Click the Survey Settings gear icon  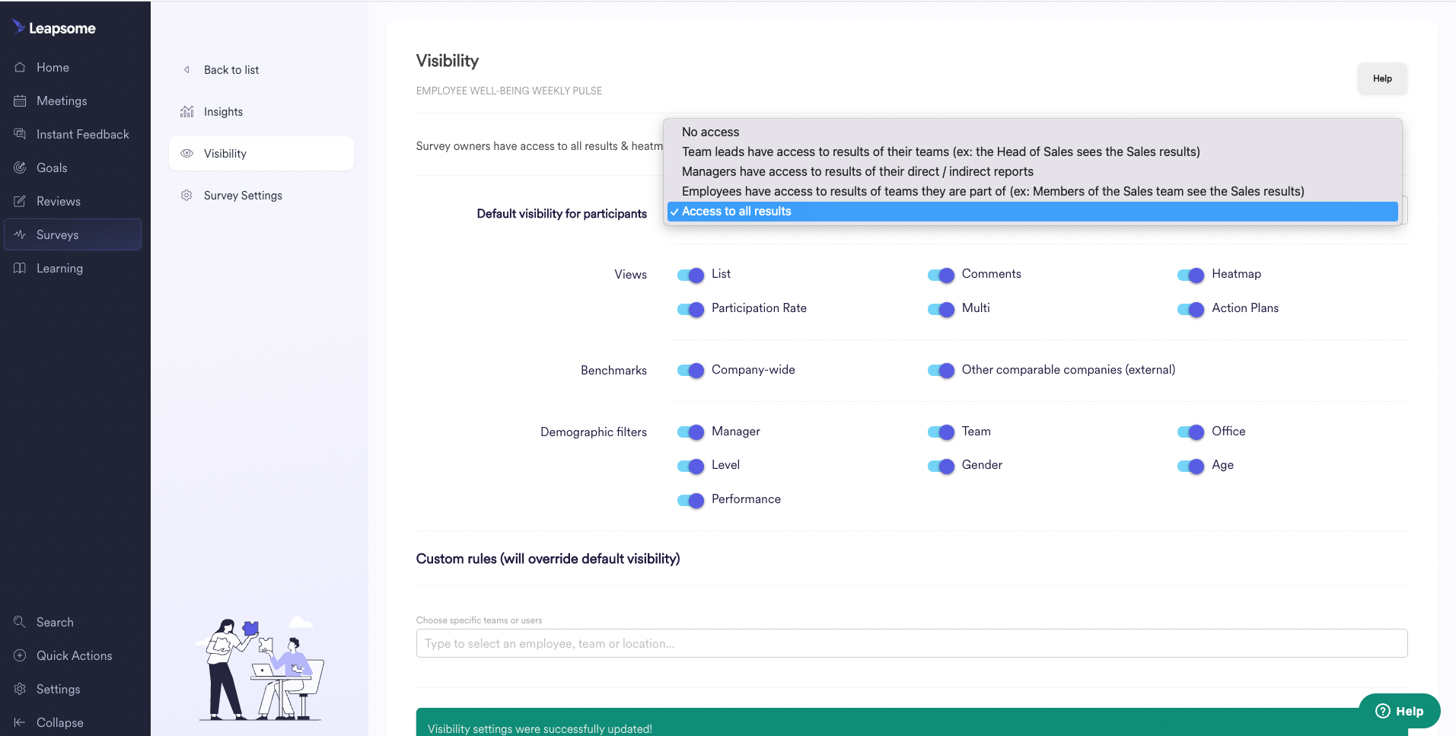click(x=186, y=195)
